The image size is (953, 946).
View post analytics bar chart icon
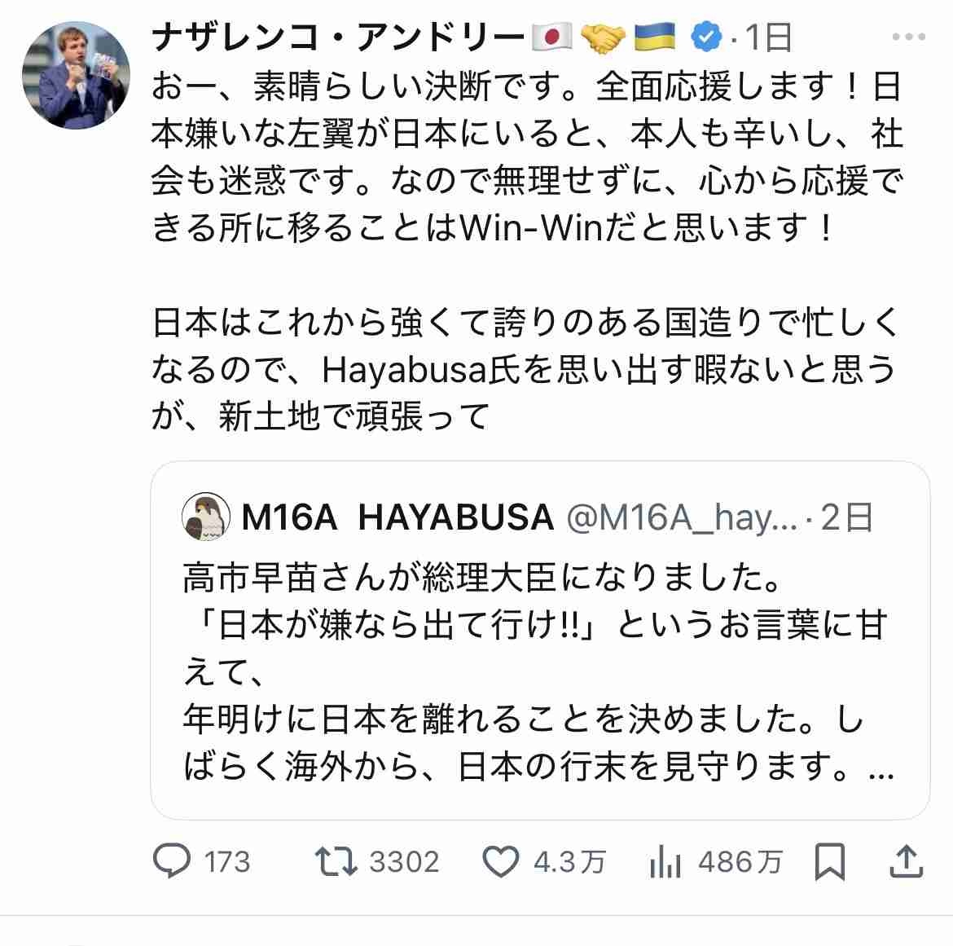click(665, 861)
